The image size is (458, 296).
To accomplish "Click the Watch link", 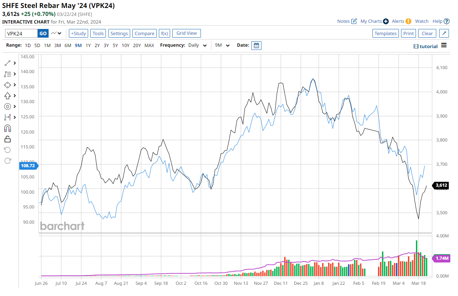I will point(422,21).
